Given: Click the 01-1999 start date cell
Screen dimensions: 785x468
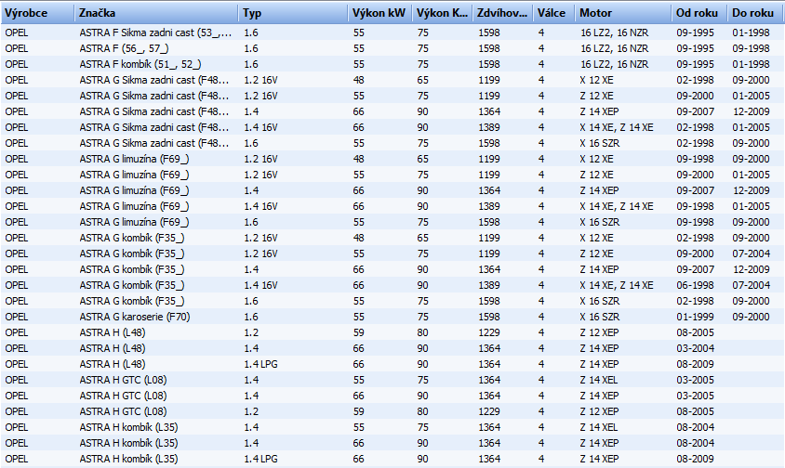Looking at the screenshot, I should pyautogui.click(x=696, y=317).
